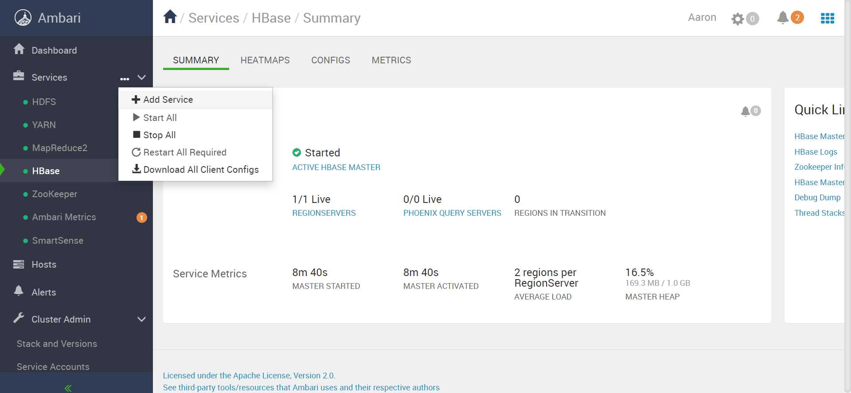Click the Alerts bell sidebar icon
This screenshot has height=393, width=851.
tap(19, 291)
